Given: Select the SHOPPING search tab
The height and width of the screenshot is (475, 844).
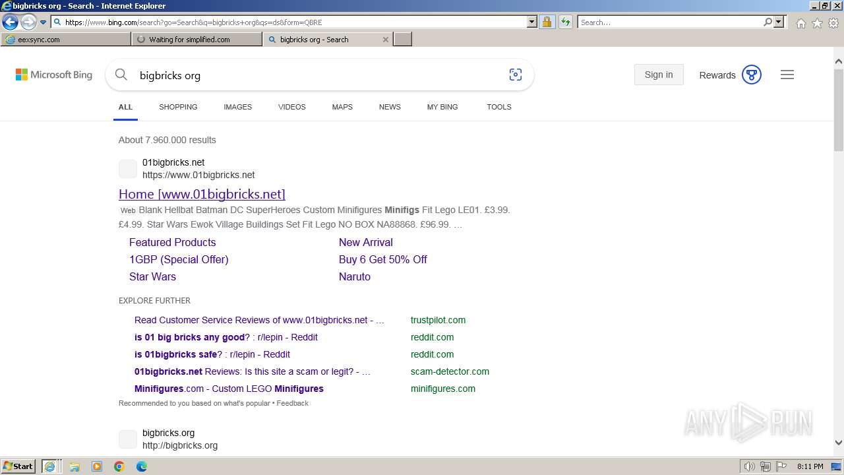Looking at the screenshot, I should click(178, 107).
